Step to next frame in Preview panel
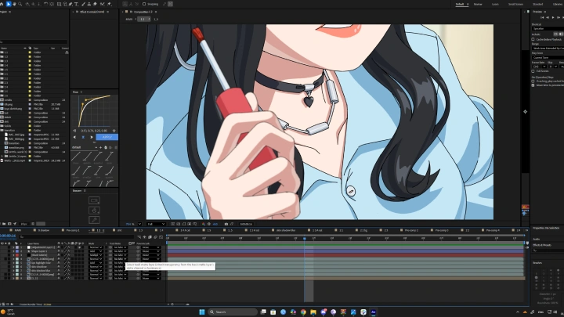564x317 pixels. pyautogui.click(x=559, y=17)
